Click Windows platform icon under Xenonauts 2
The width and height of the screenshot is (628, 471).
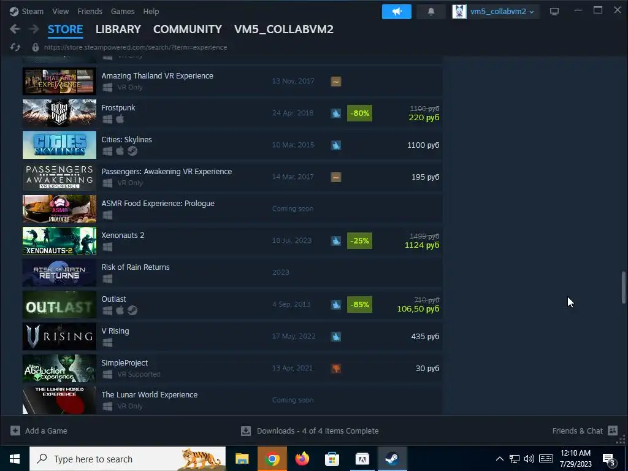click(x=107, y=247)
